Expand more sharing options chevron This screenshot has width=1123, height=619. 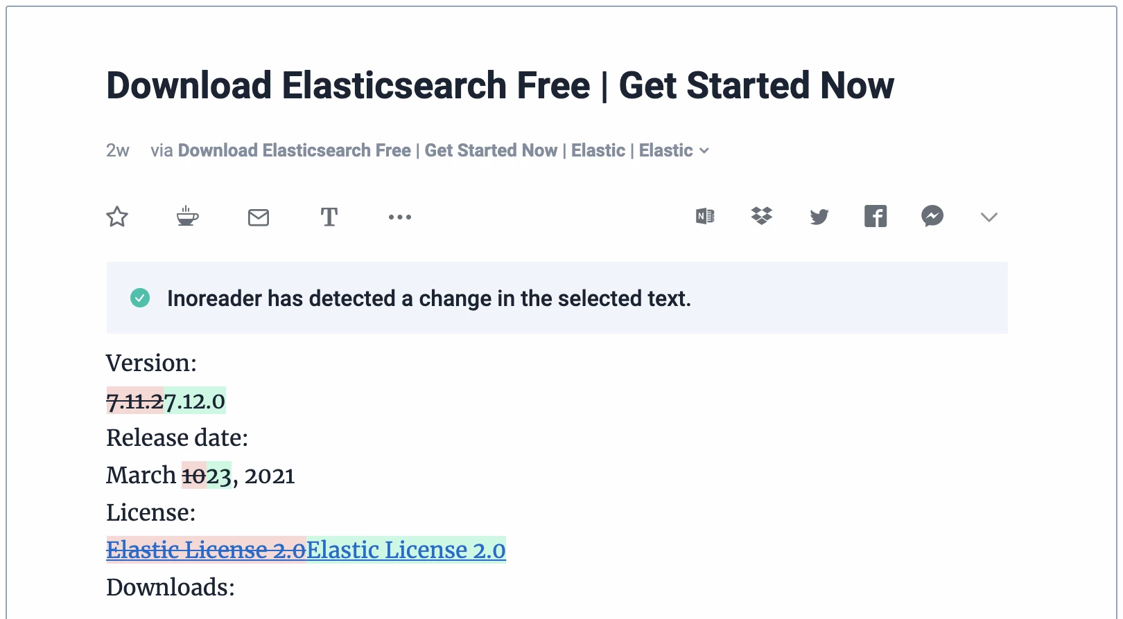(989, 217)
